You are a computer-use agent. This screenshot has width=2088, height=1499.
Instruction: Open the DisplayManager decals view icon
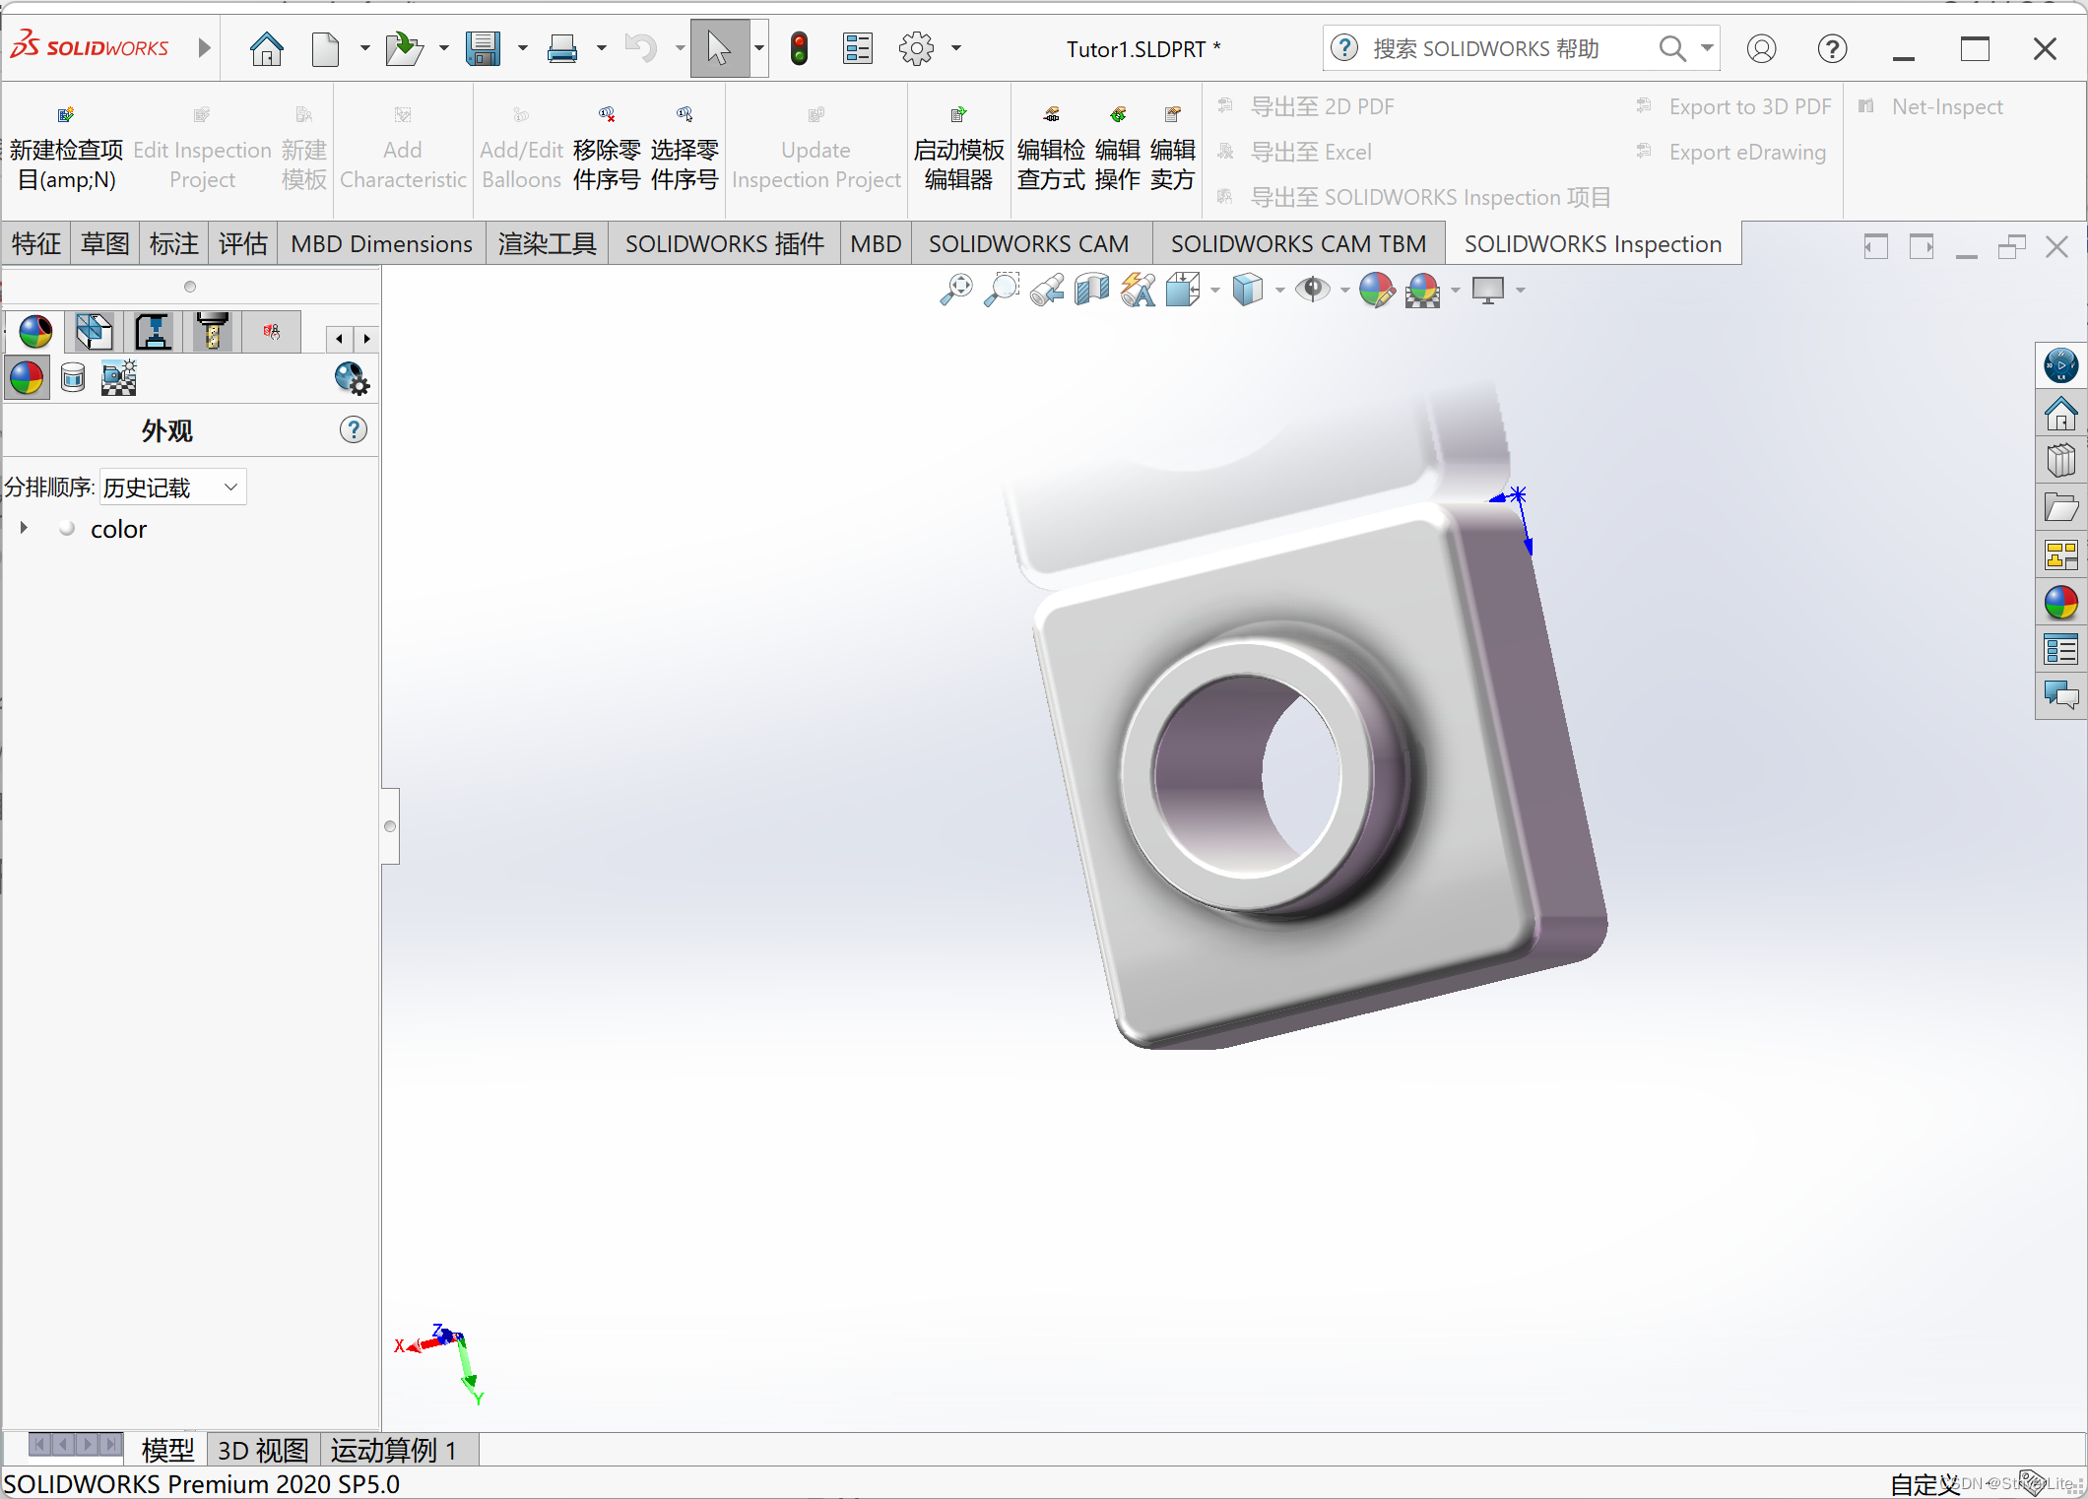pyautogui.click(x=73, y=378)
